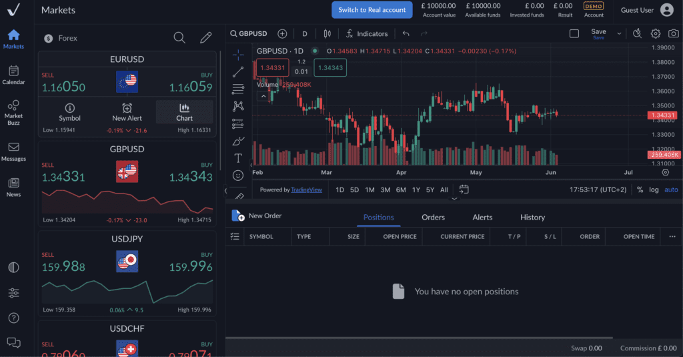Select the Text annotation tool
This screenshot has height=357, width=683.
(x=238, y=158)
